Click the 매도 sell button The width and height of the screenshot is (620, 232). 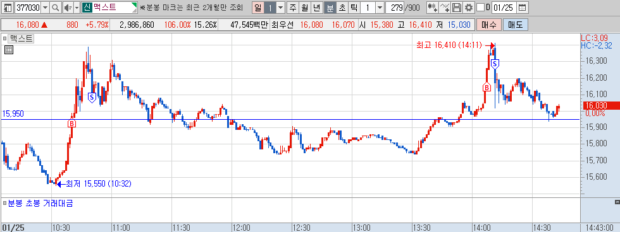tap(515, 25)
